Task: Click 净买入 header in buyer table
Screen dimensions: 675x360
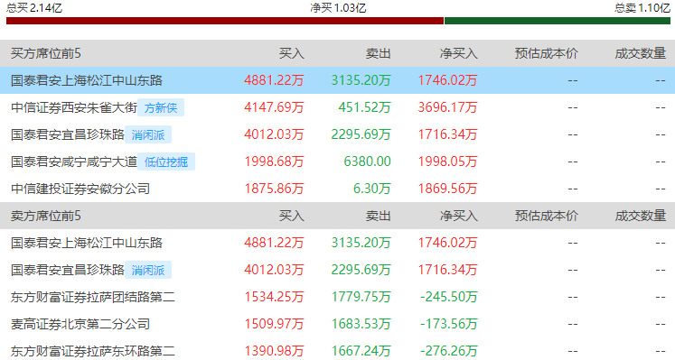Action: tap(458, 53)
